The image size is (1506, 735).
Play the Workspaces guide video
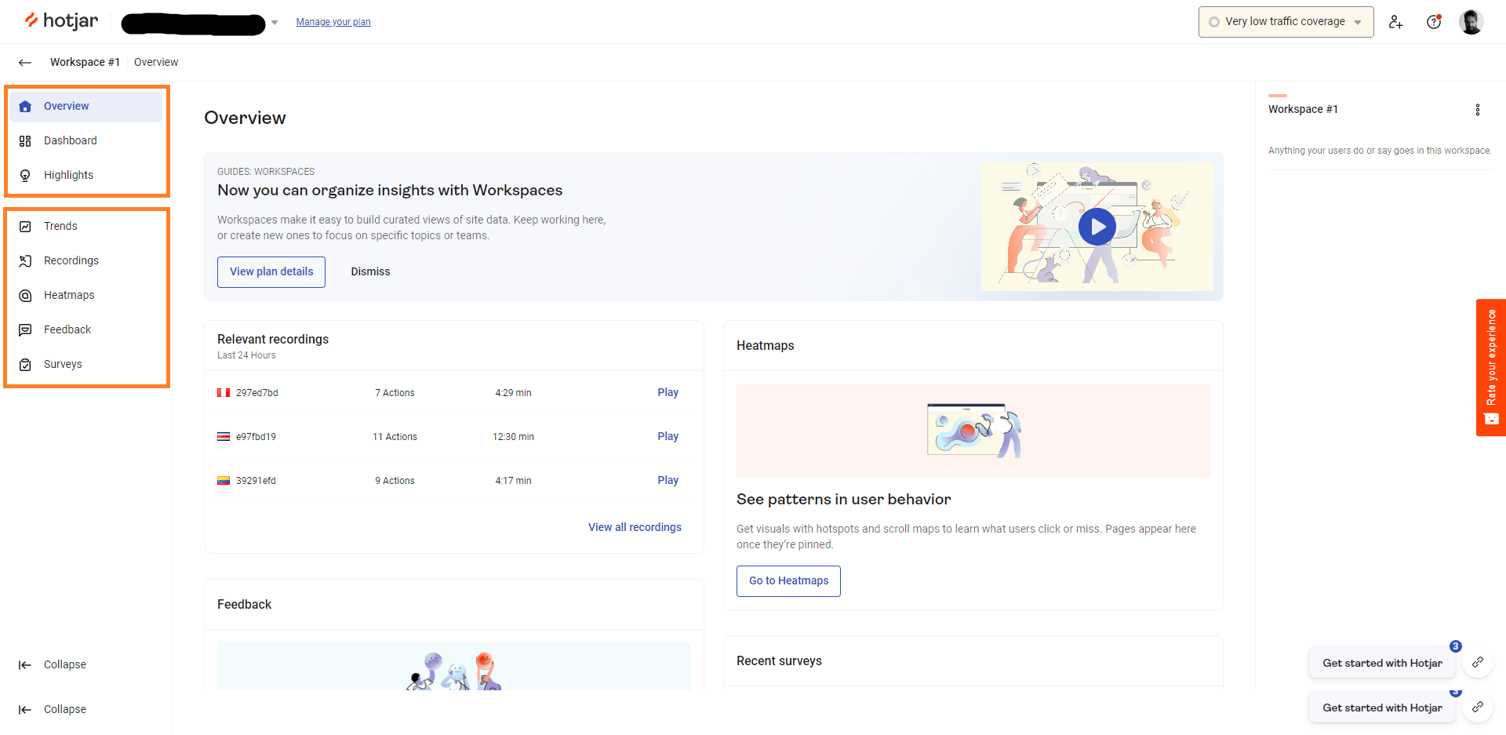click(x=1097, y=227)
